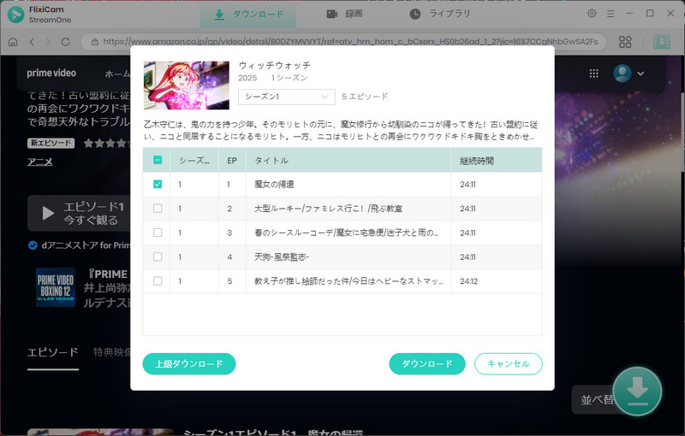Click the EP column header
This screenshot has width=685, height=436.
coord(231,161)
